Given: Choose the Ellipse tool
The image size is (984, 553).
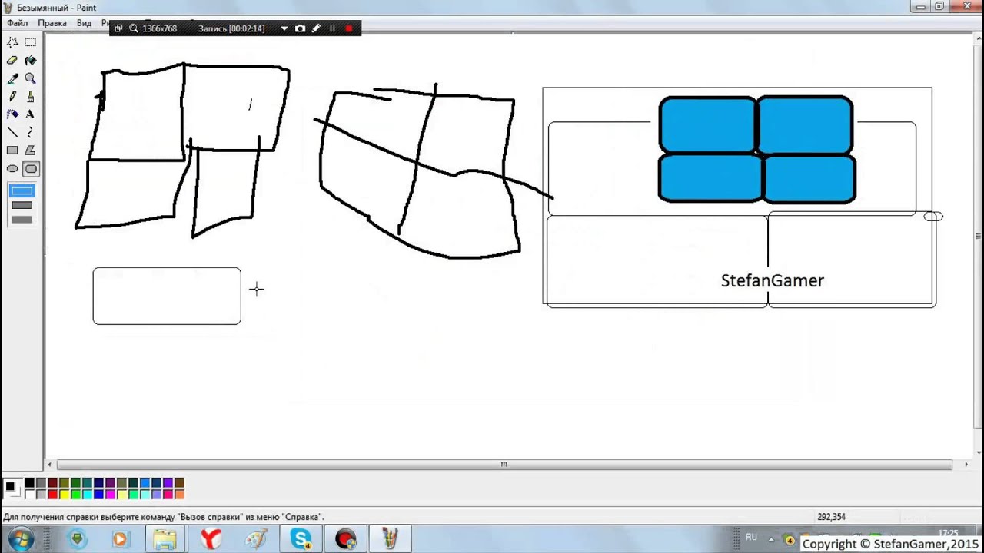Looking at the screenshot, I should click(12, 168).
